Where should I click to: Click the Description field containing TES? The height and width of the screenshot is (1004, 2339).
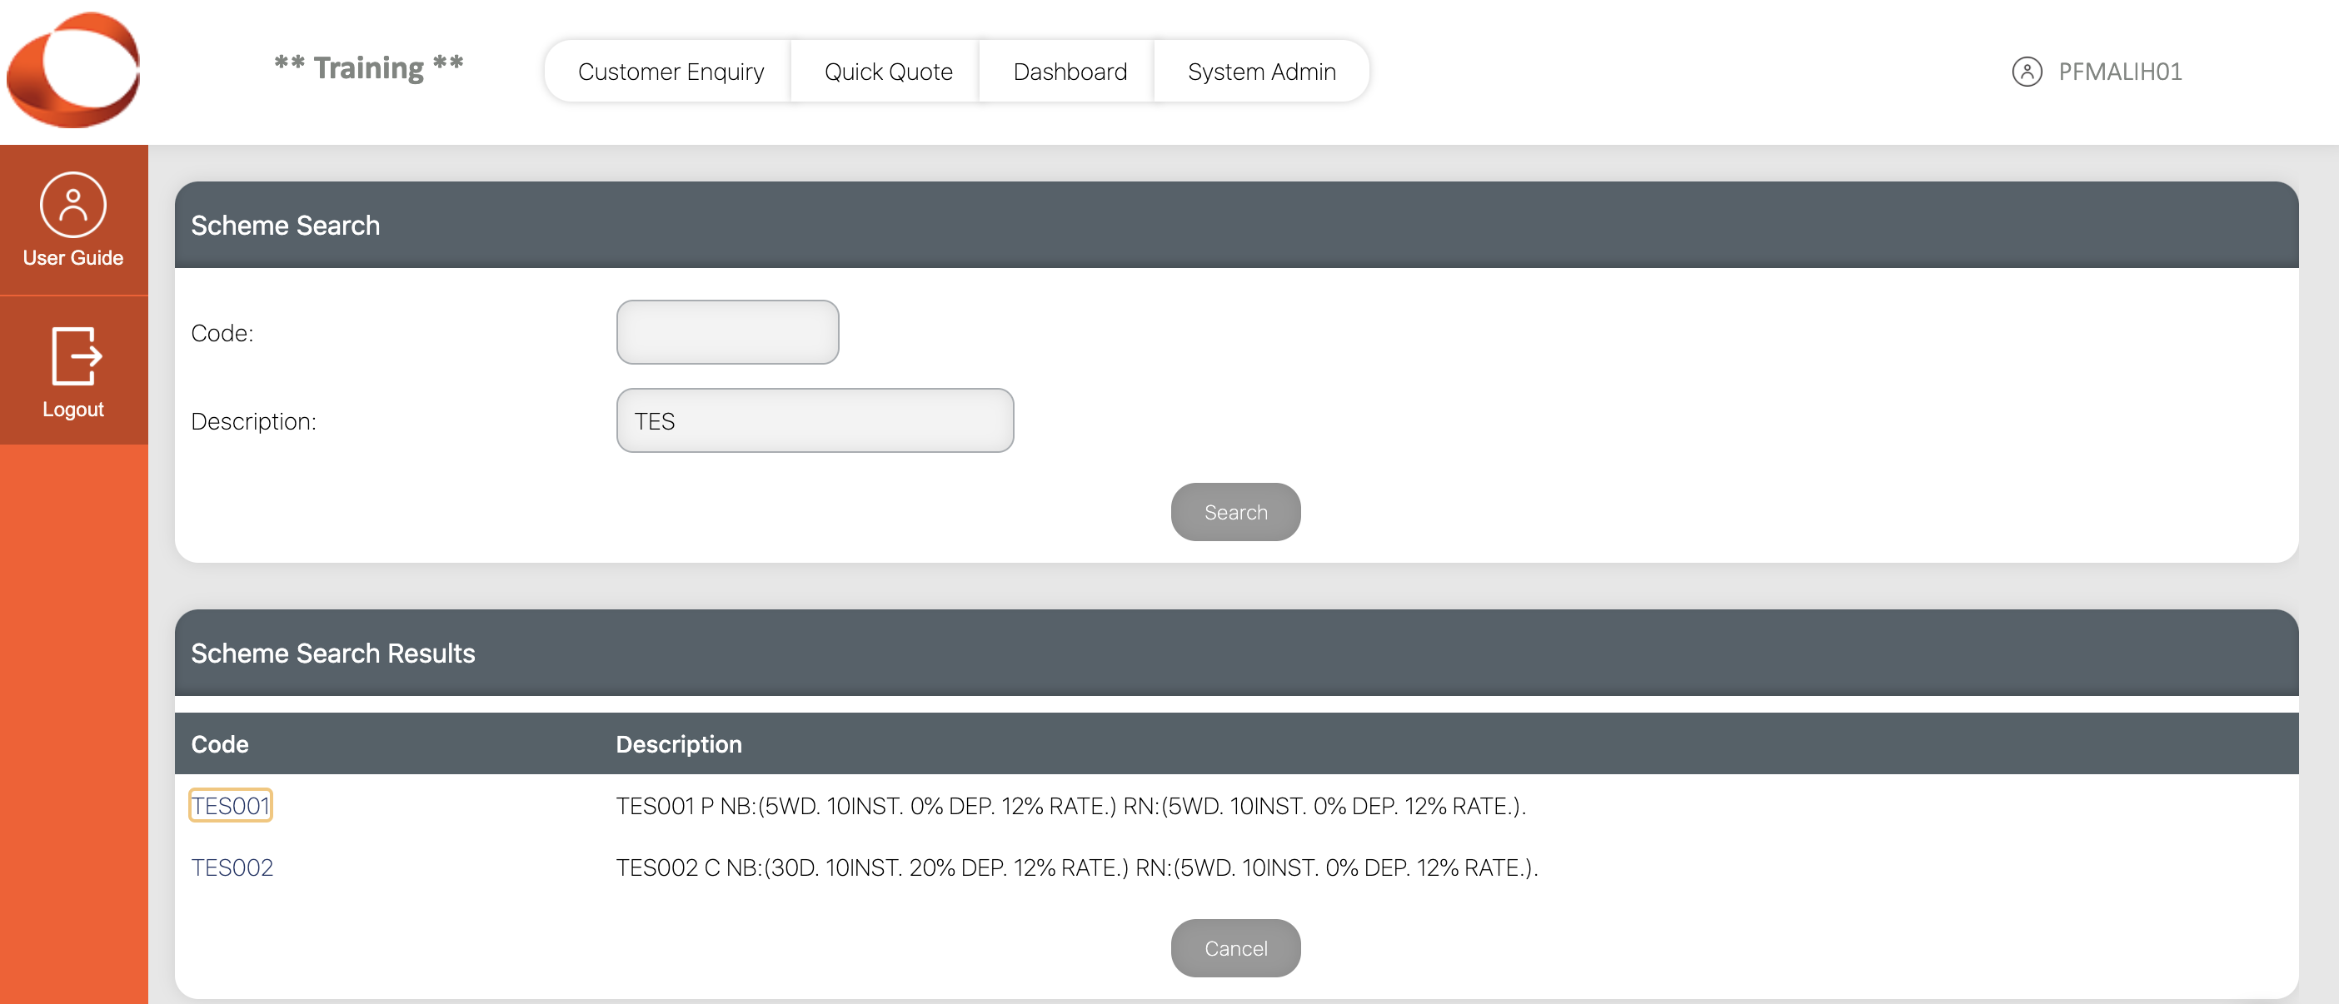click(x=815, y=420)
